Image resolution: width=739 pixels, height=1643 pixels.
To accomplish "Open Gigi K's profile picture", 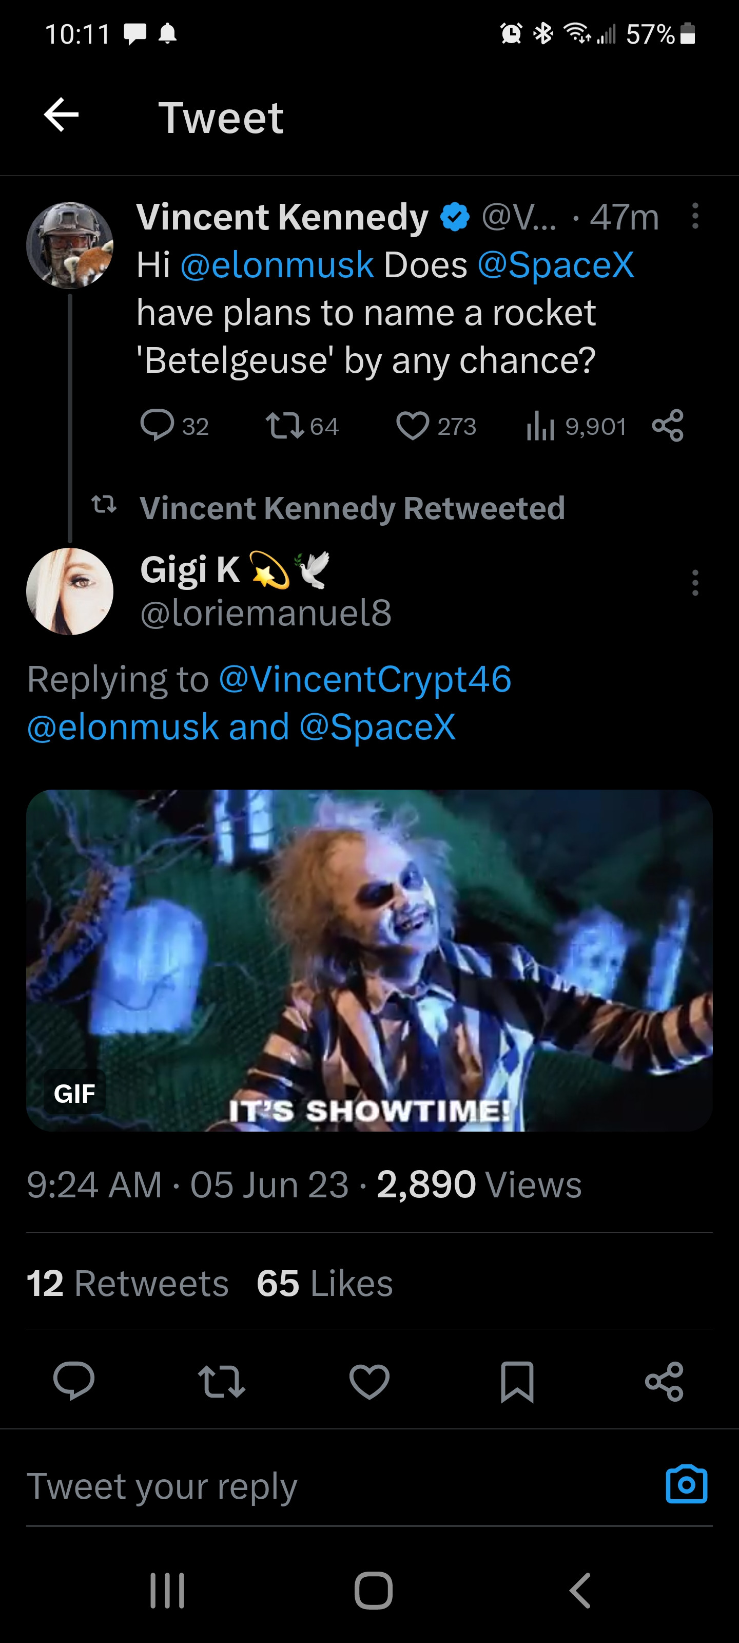I will [x=70, y=591].
